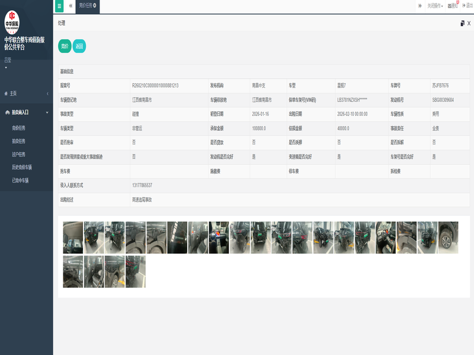Expand the user dropdown under 吕莹

[6, 67]
